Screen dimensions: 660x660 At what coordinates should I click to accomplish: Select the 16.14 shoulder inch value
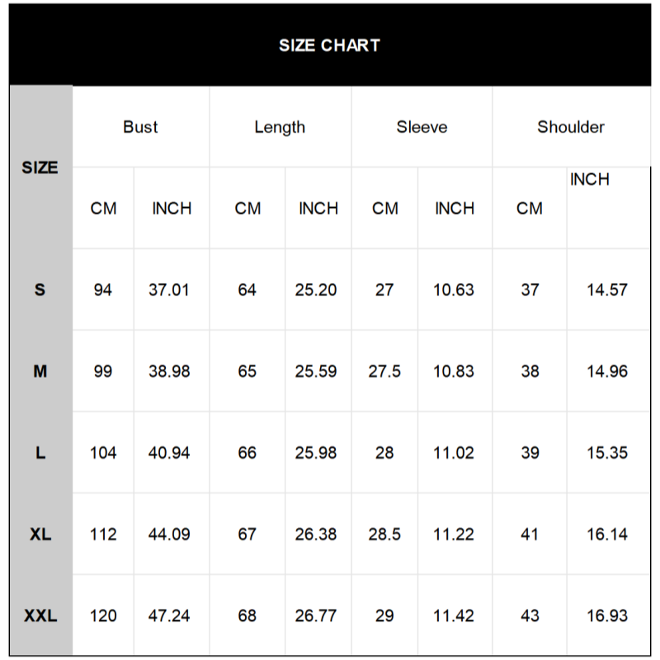click(607, 535)
